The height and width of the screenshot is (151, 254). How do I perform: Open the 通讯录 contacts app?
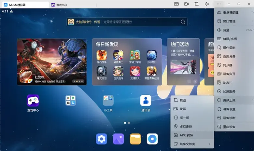tap(146, 101)
